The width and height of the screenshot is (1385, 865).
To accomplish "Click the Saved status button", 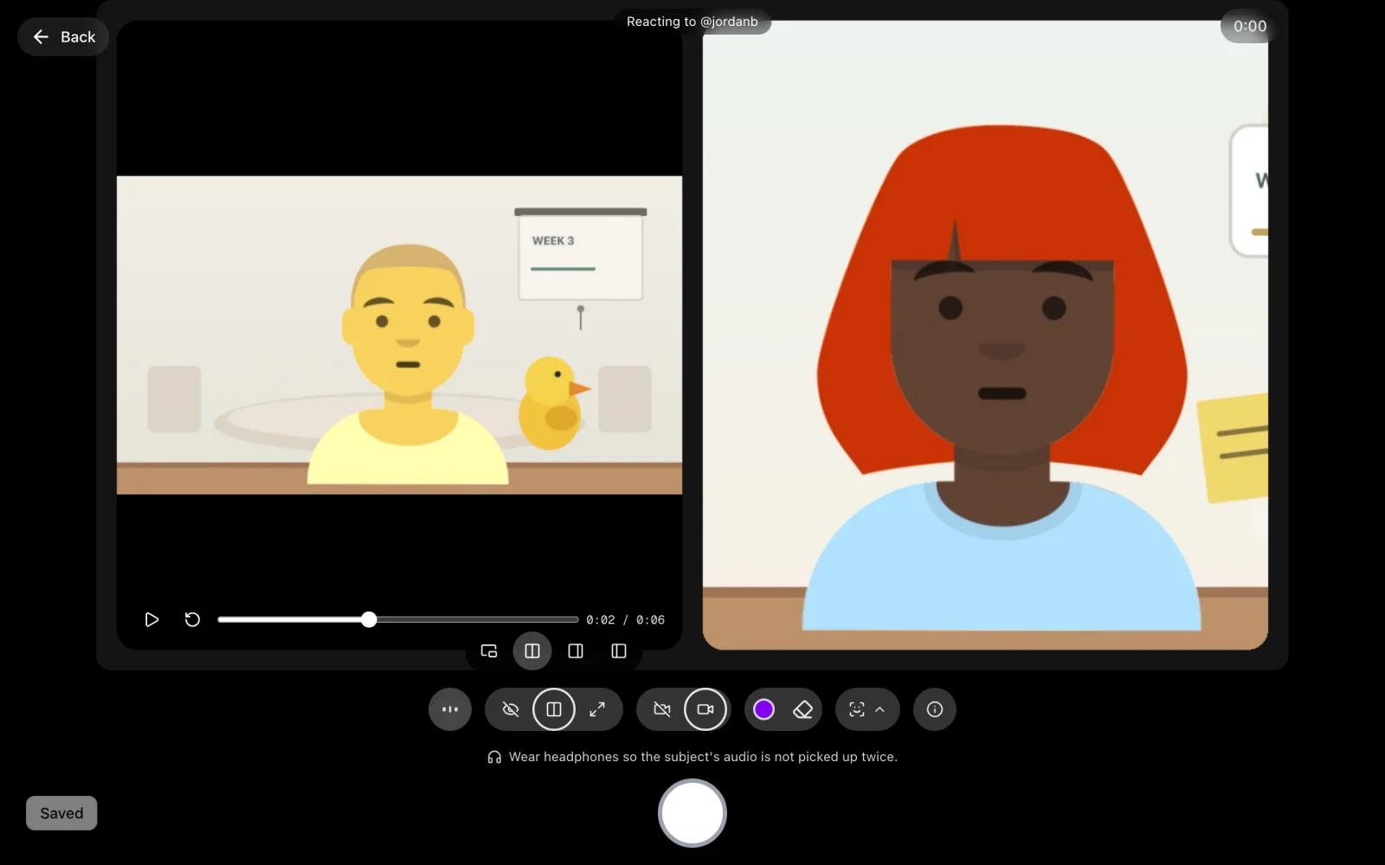I will 61,813.
